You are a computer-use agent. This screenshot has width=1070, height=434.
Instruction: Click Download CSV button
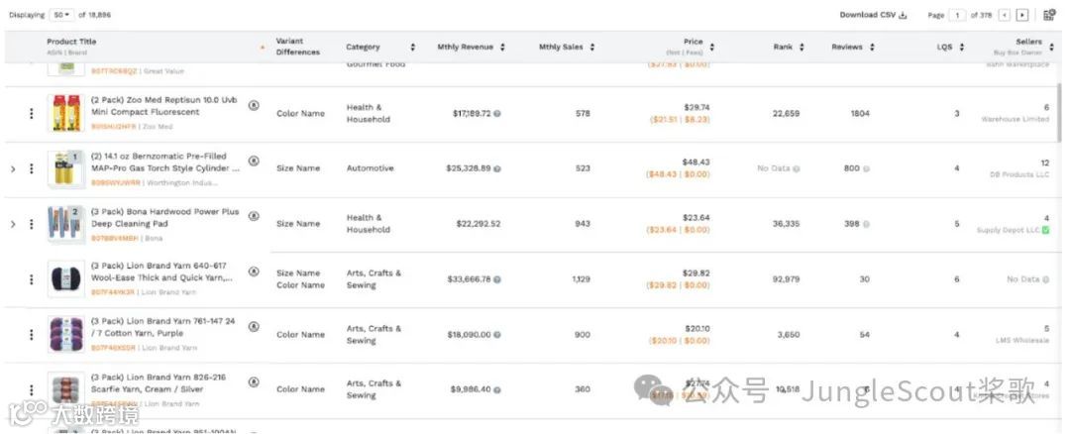(873, 15)
